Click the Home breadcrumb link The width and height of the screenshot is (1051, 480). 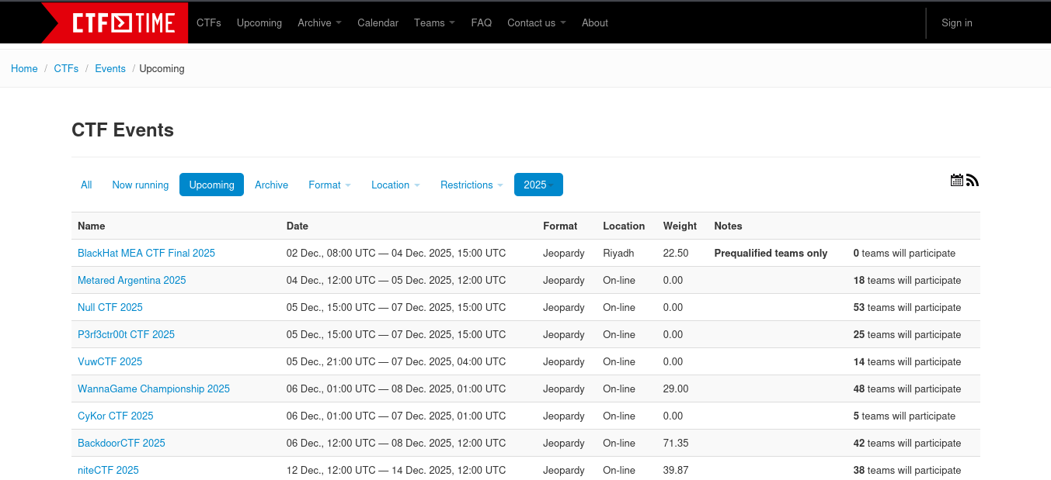24,68
